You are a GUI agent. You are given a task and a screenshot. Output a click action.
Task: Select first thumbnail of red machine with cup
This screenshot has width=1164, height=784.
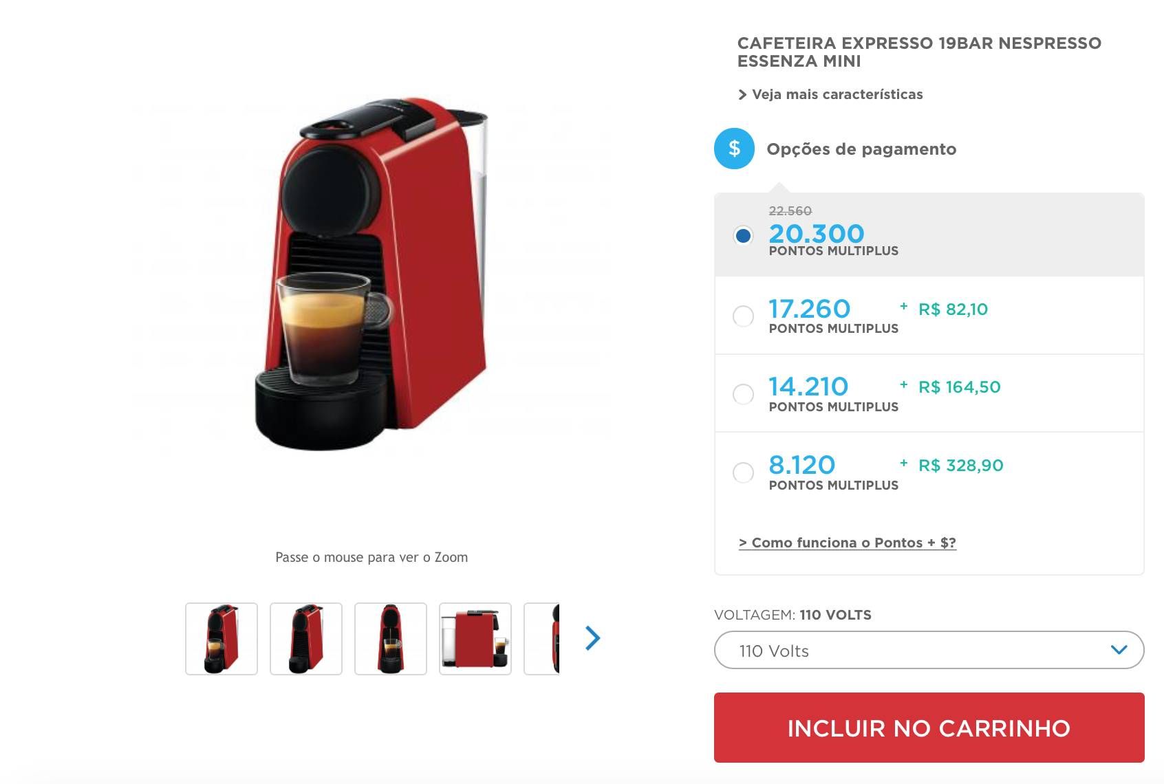[x=222, y=639]
